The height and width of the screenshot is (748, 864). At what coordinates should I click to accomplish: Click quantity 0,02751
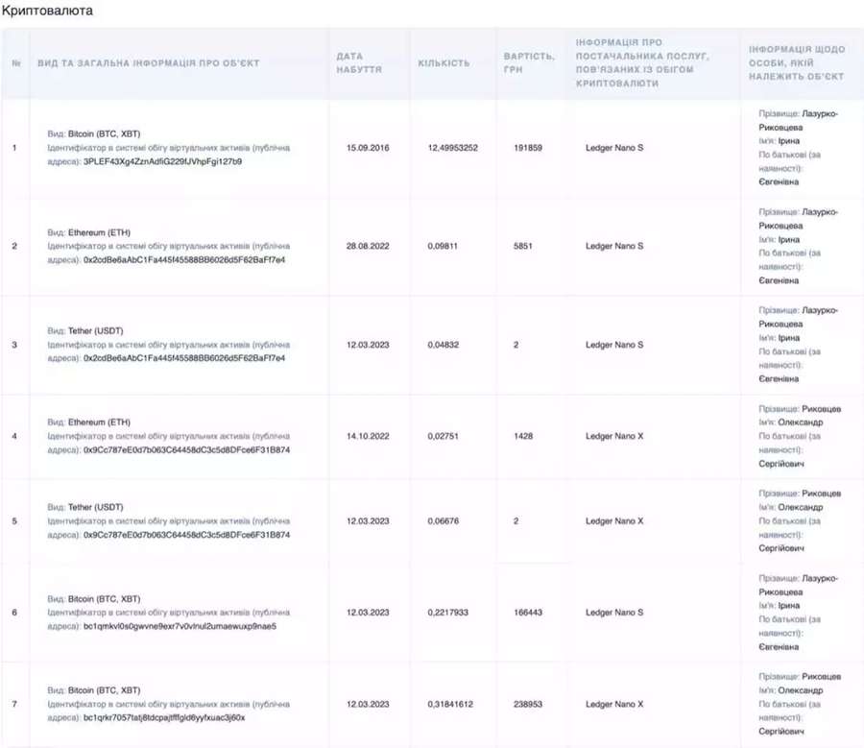pyautogui.click(x=443, y=436)
